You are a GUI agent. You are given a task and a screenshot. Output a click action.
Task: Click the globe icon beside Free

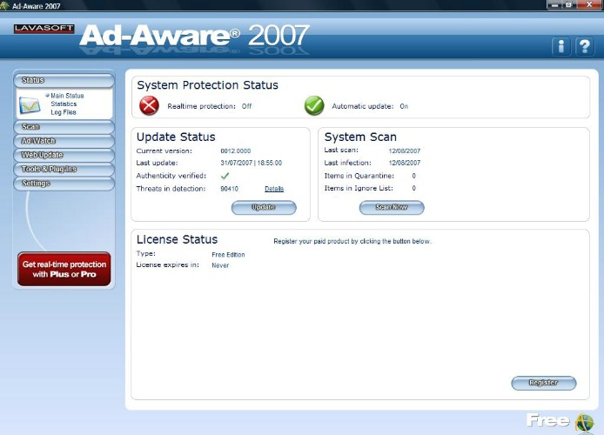tap(584, 422)
